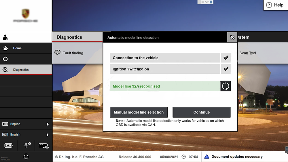Open Help at top right

point(275,5)
